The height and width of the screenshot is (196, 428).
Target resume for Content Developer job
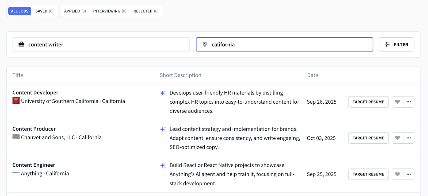pyautogui.click(x=368, y=102)
